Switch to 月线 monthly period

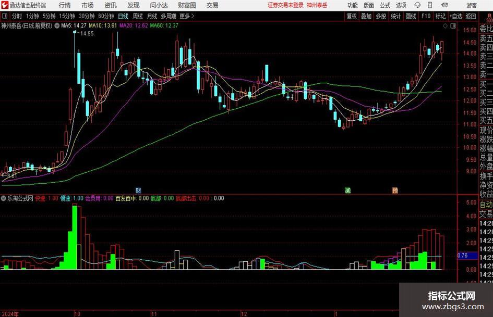point(152,16)
